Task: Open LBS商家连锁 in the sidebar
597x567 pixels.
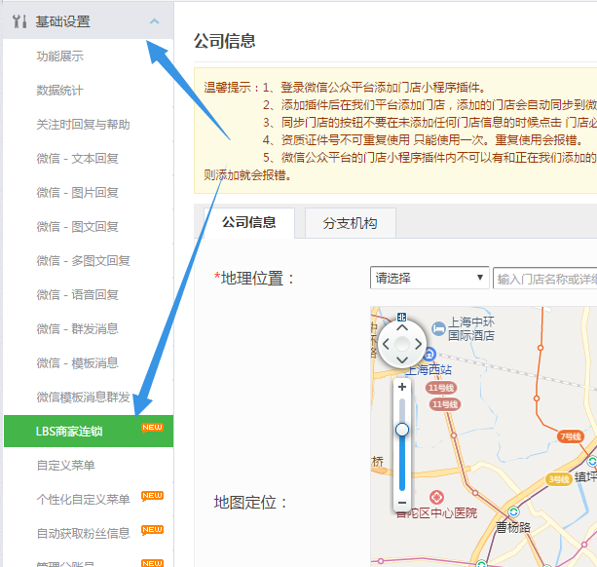Action: pyautogui.click(x=69, y=432)
